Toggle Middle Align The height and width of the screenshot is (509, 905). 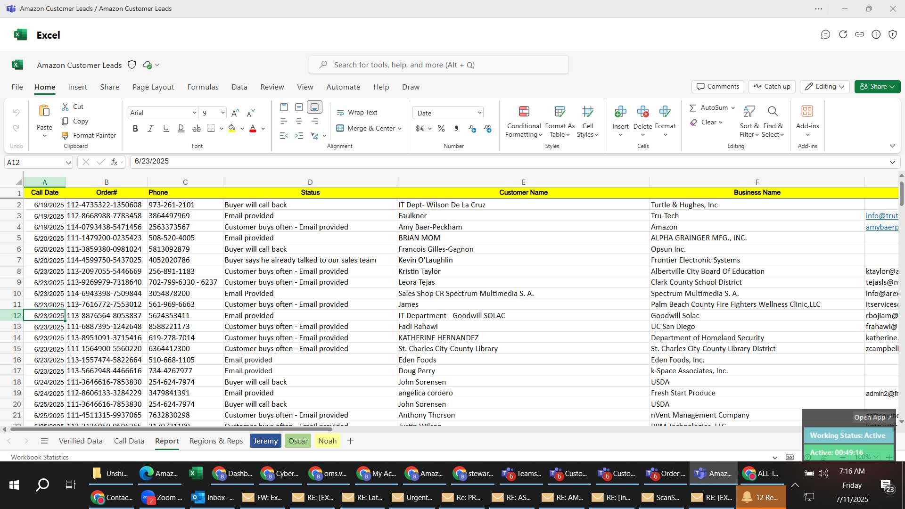pos(299,107)
